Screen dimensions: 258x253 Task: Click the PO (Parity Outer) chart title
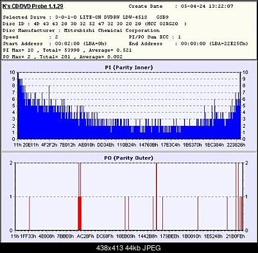coord(129,158)
